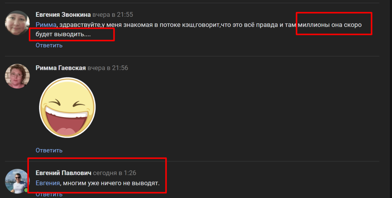Click the text многим уже ничего не выводят
The image size is (392, 198).
[x=111, y=183]
